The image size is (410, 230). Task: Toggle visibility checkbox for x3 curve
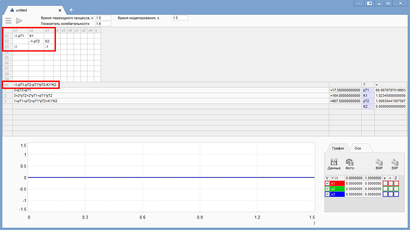[327, 194]
